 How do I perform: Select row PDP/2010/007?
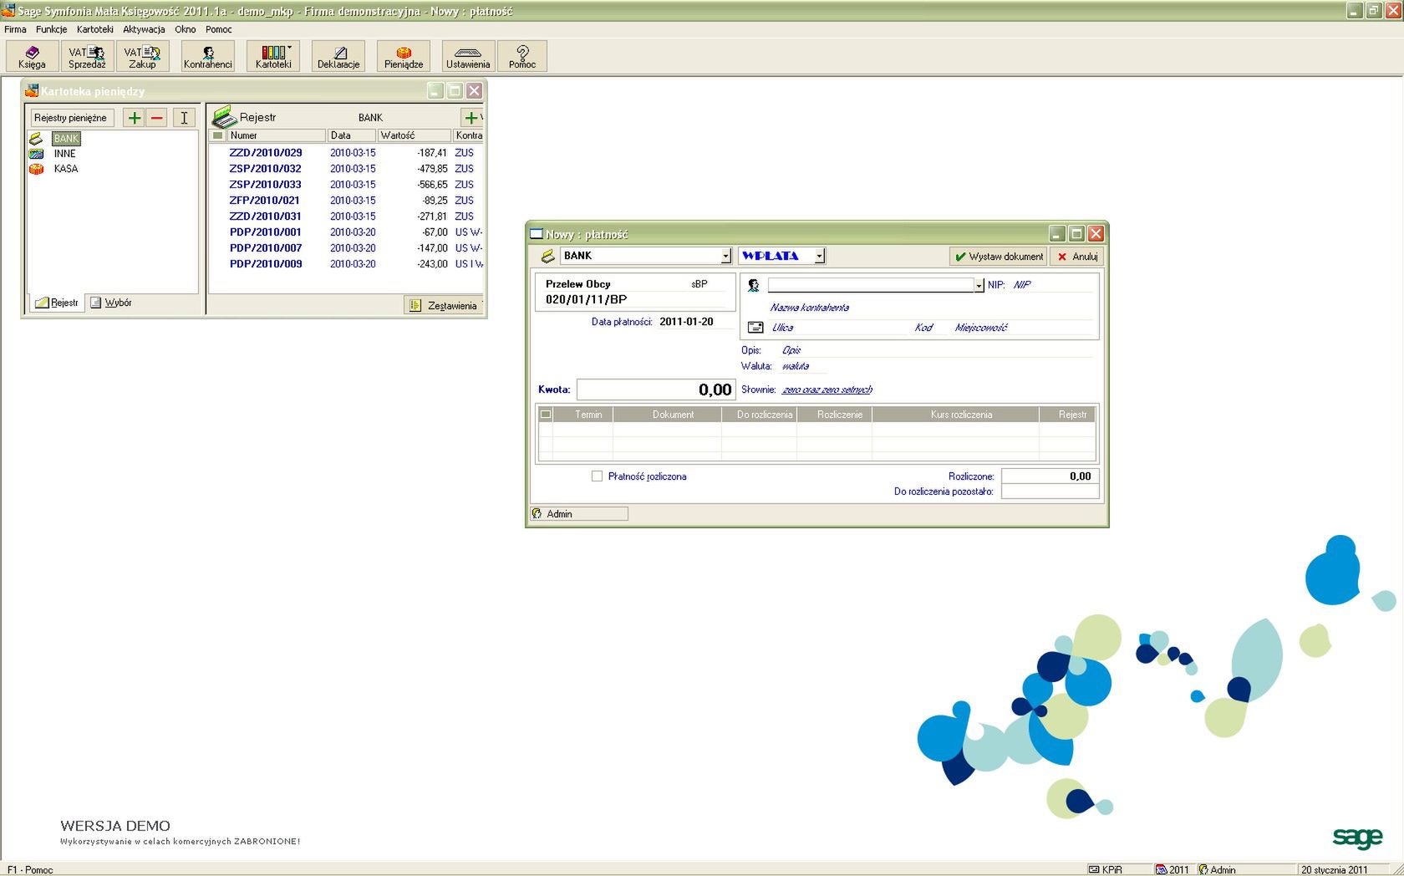pos(346,248)
